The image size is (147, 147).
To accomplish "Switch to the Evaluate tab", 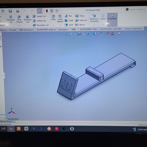I will [13, 30].
